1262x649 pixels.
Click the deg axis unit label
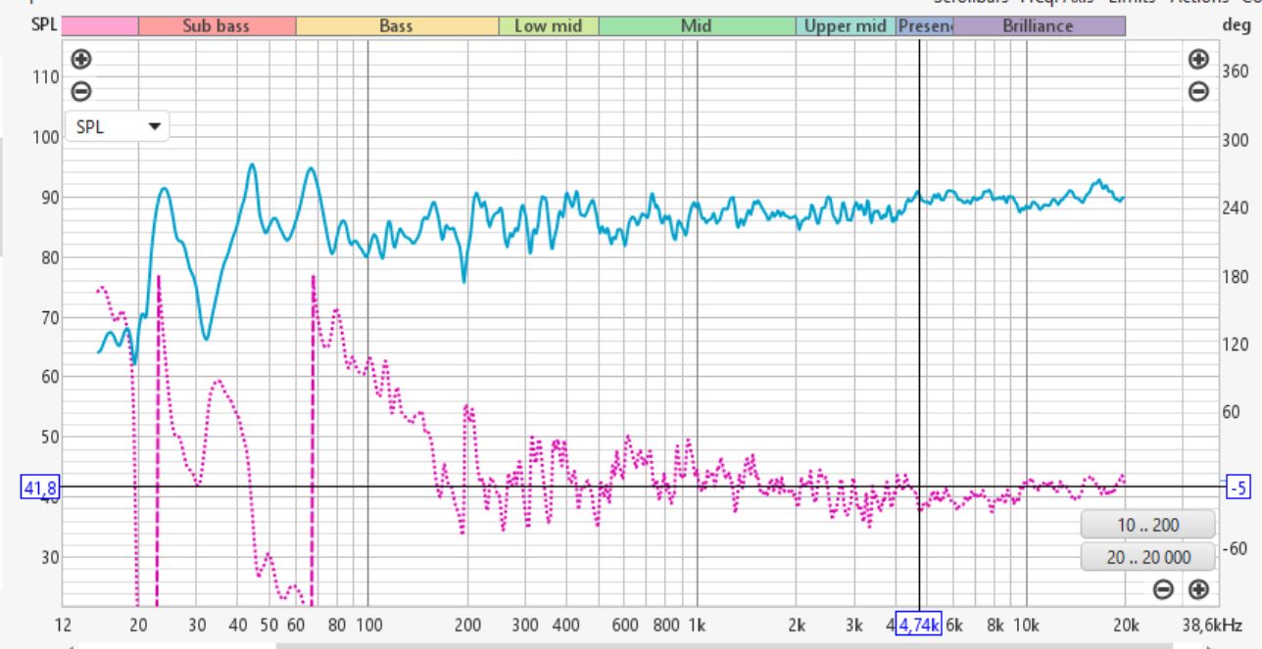[x=1237, y=26]
